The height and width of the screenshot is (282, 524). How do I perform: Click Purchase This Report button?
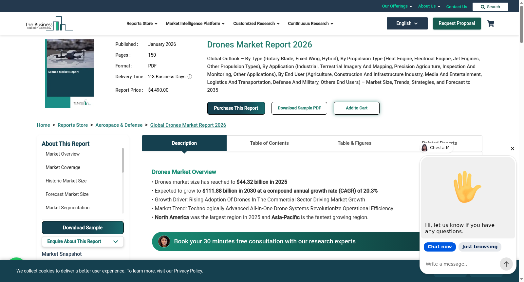point(236,108)
